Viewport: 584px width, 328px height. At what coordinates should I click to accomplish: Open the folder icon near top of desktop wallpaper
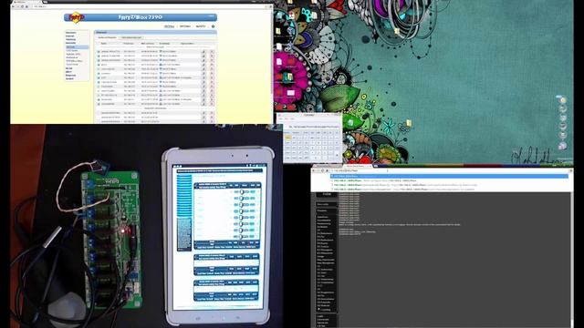pyautogui.click(x=397, y=32)
